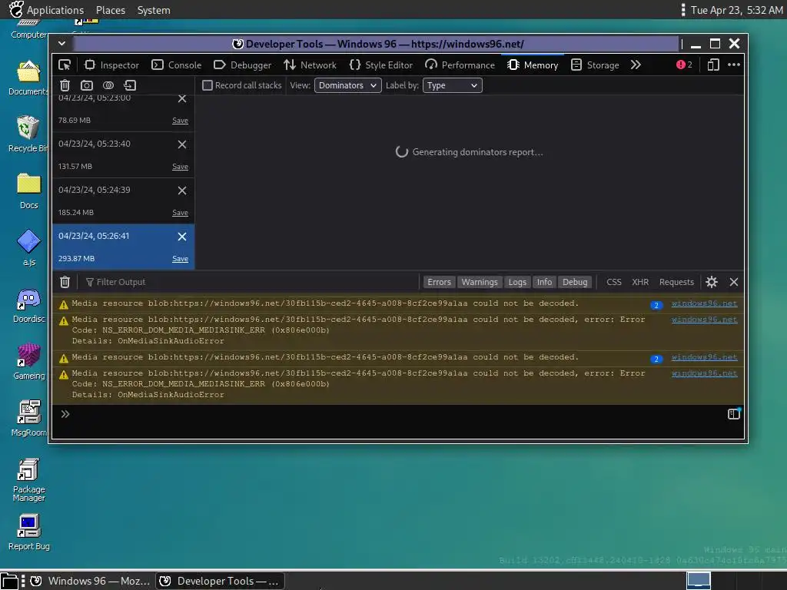The width and height of the screenshot is (787, 590).
Task: Save the 293.87 MB snapshot
Action: coord(180,259)
